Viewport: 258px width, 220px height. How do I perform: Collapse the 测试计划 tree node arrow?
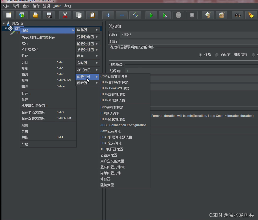click(4, 24)
